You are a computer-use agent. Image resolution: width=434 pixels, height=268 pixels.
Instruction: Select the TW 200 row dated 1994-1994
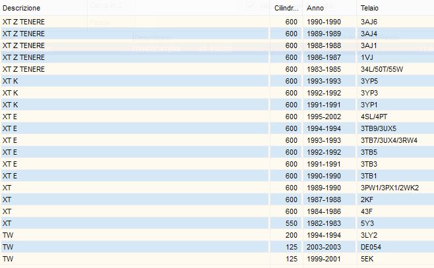click(217, 235)
